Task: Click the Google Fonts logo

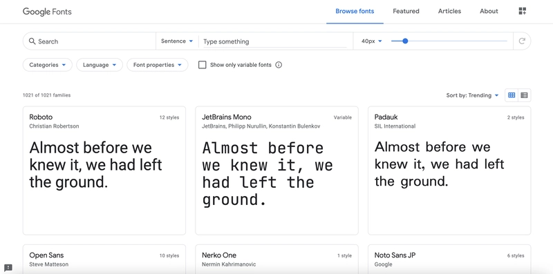Action: point(47,11)
